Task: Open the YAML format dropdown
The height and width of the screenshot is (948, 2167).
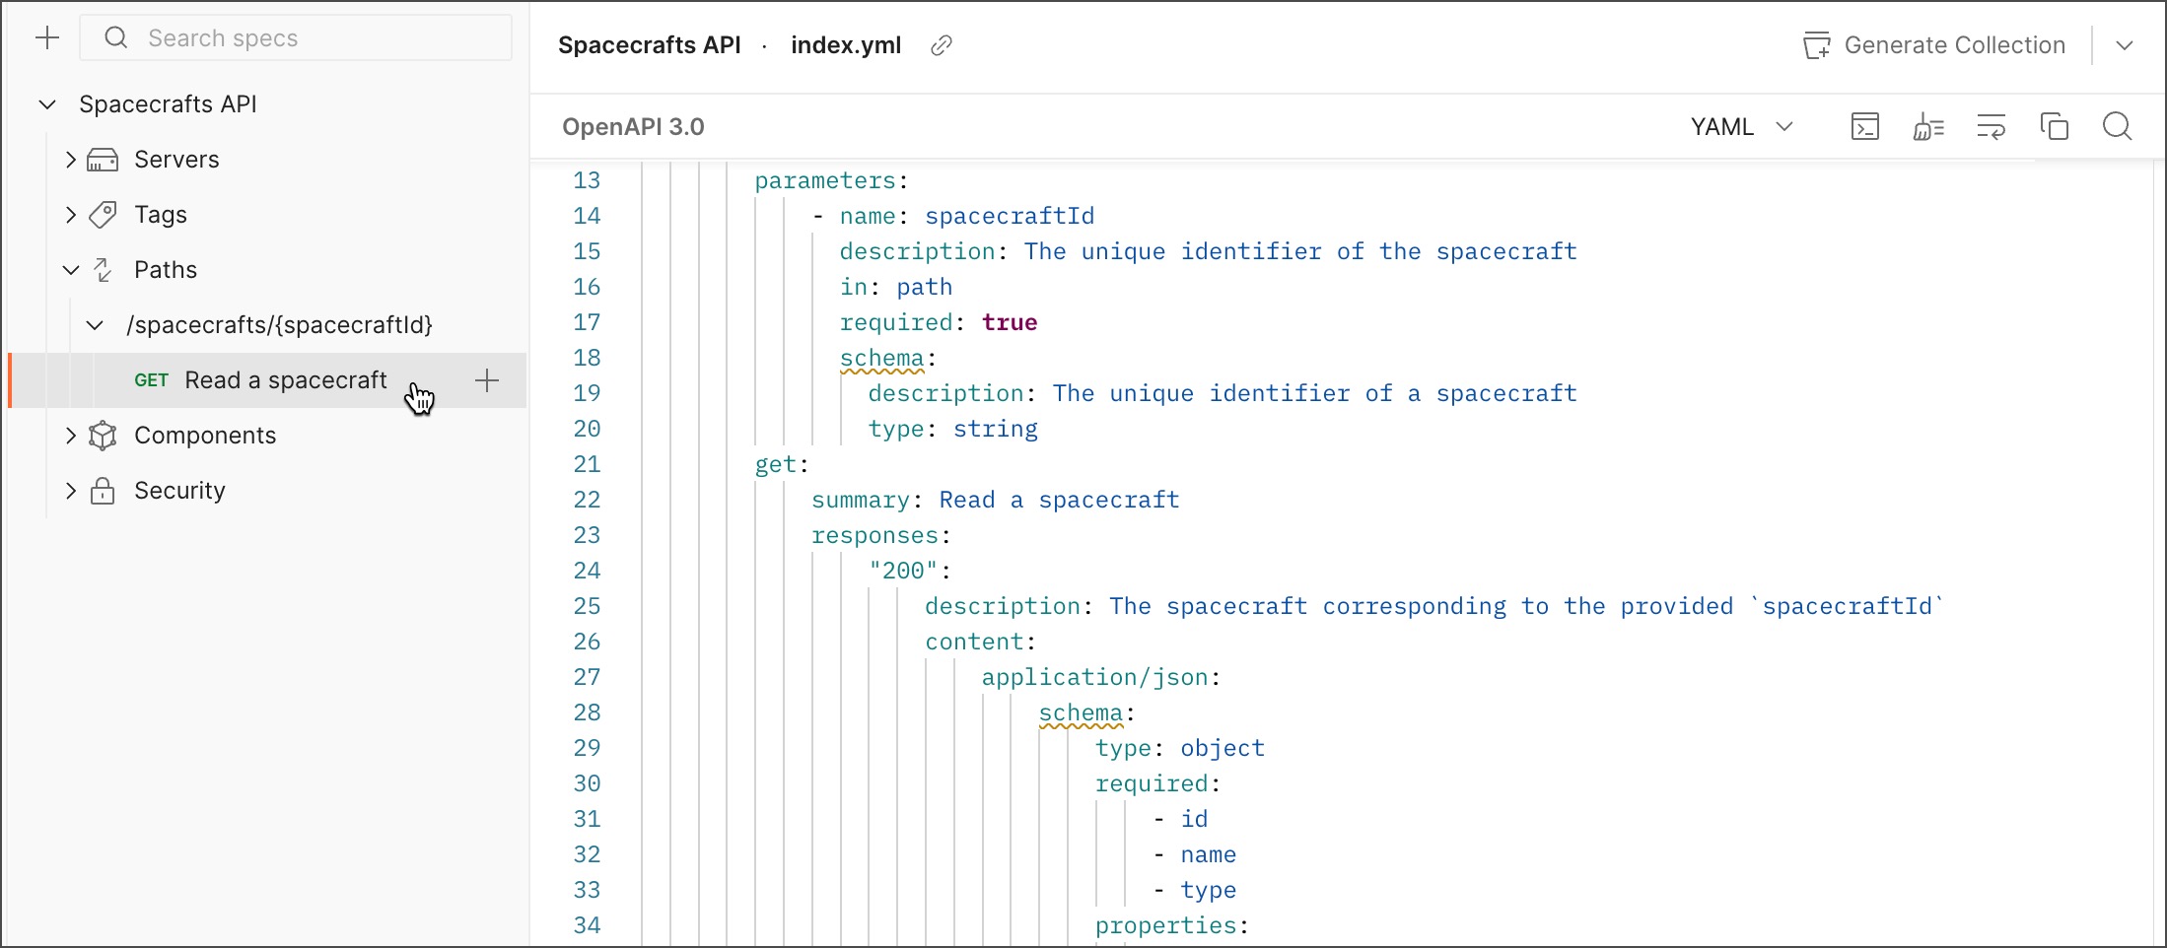Action: [x=1741, y=126]
